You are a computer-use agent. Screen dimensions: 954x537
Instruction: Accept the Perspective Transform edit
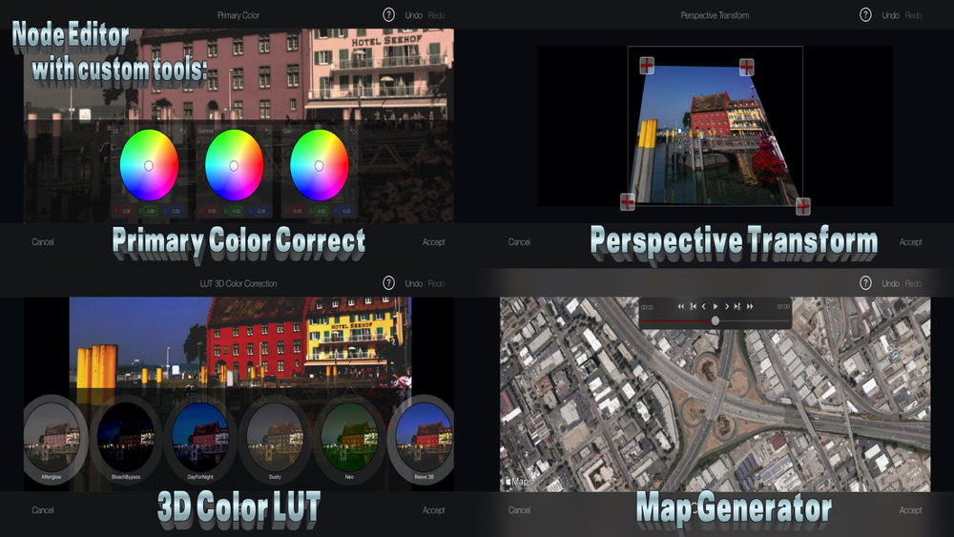click(911, 242)
